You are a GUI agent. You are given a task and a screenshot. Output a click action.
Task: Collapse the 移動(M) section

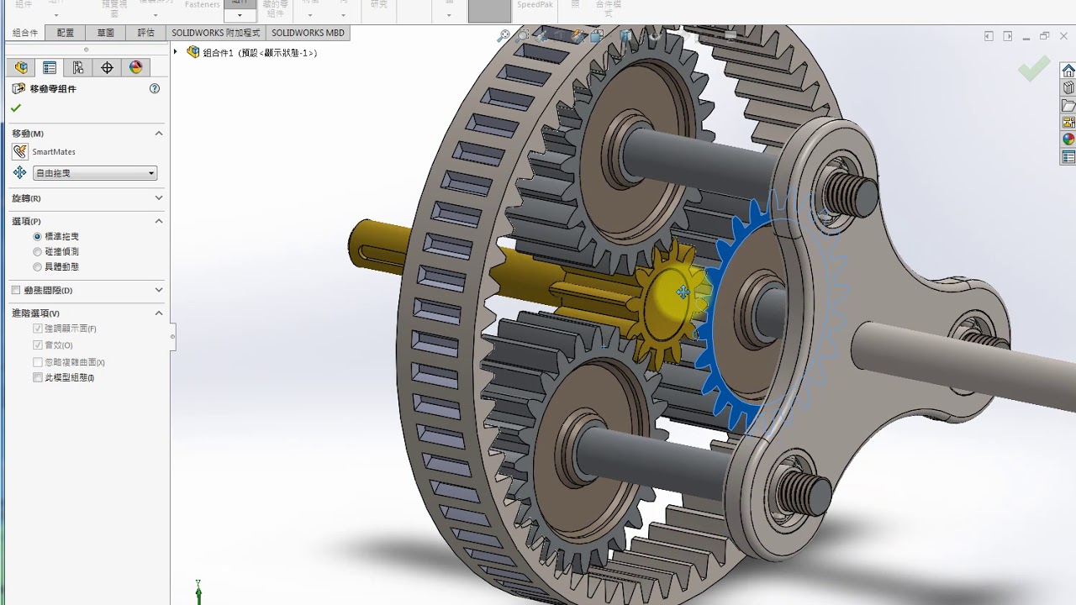(x=159, y=133)
